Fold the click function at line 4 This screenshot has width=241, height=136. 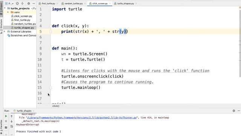50,26
